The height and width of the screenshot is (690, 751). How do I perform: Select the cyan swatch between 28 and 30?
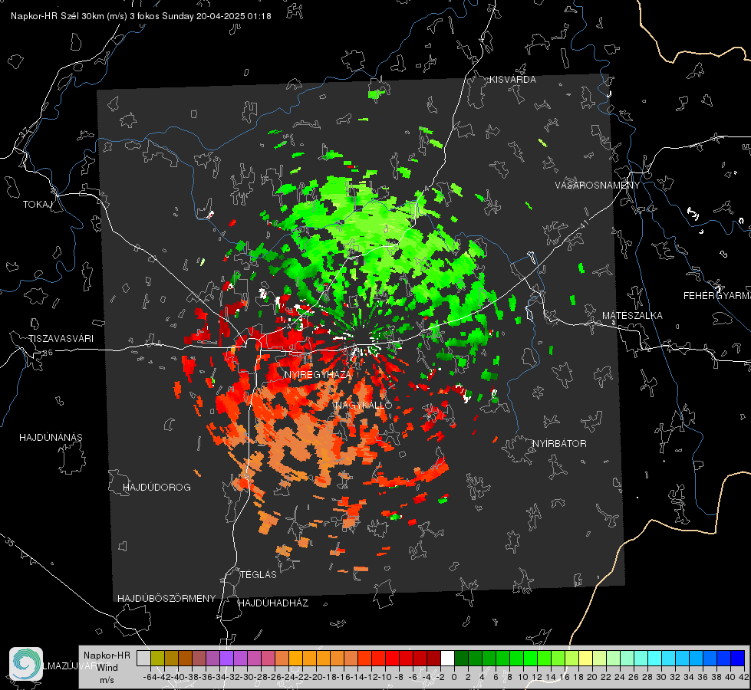click(x=655, y=658)
